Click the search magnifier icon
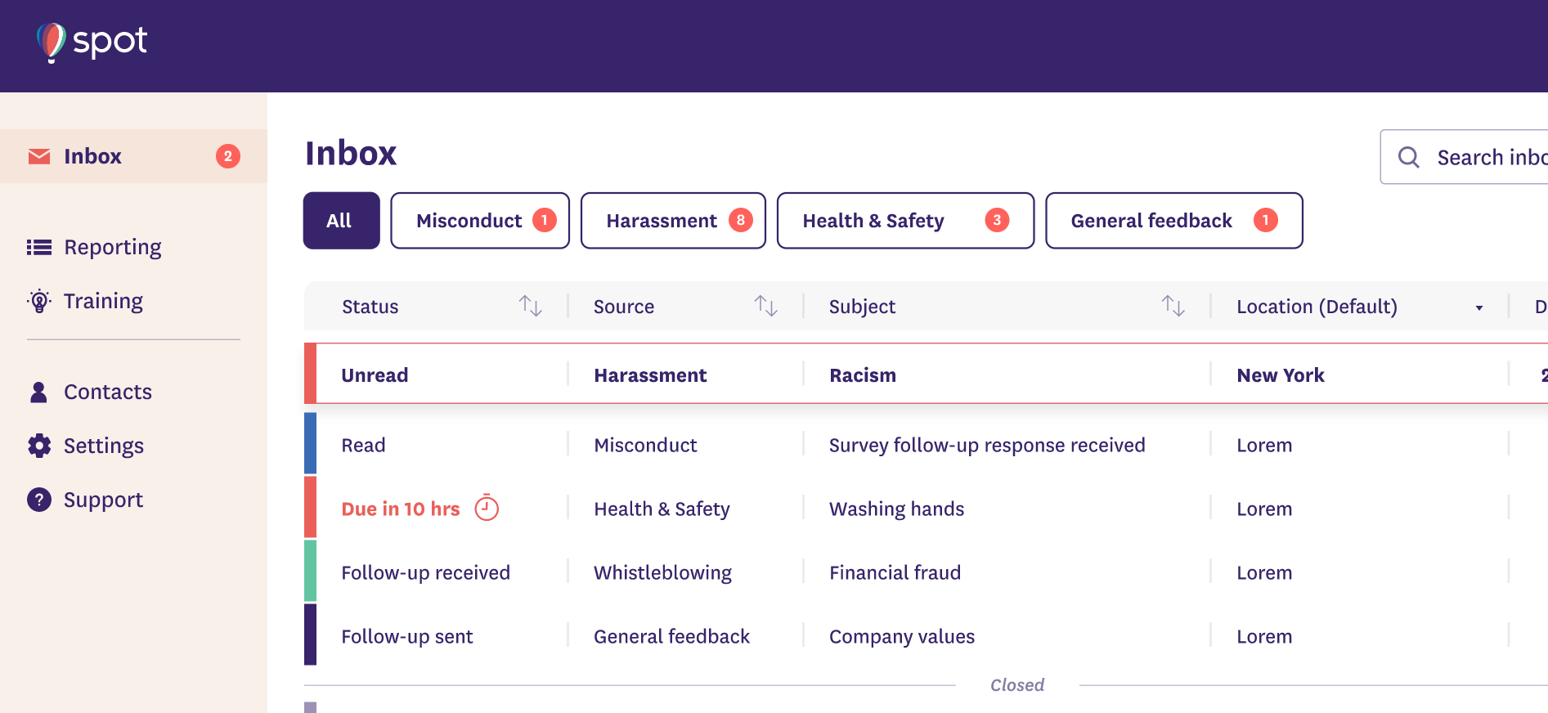1548x713 pixels. coord(1408,157)
